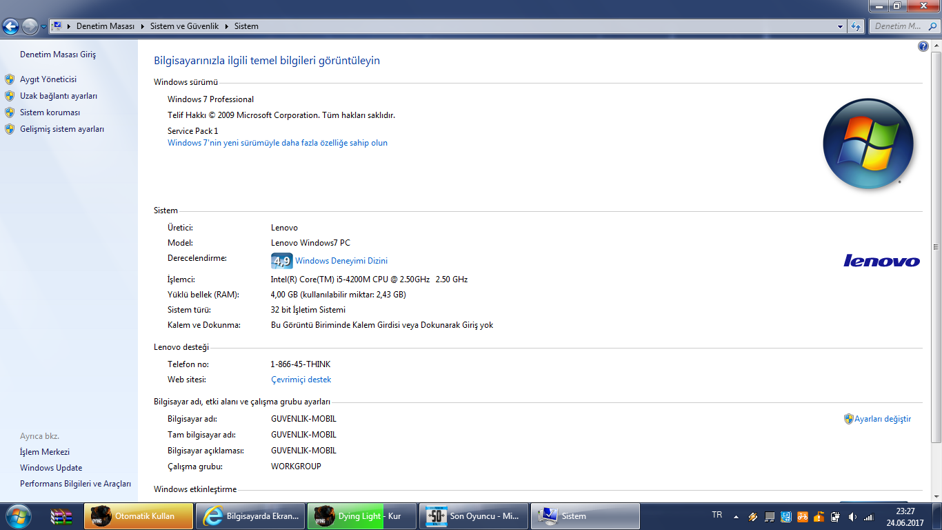Open Windows Update in the sidebar
The height and width of the screenshot is (530, 942).
[51, 468]
